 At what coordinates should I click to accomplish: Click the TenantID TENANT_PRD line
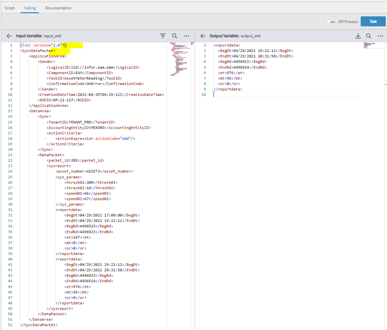[81, 122]
